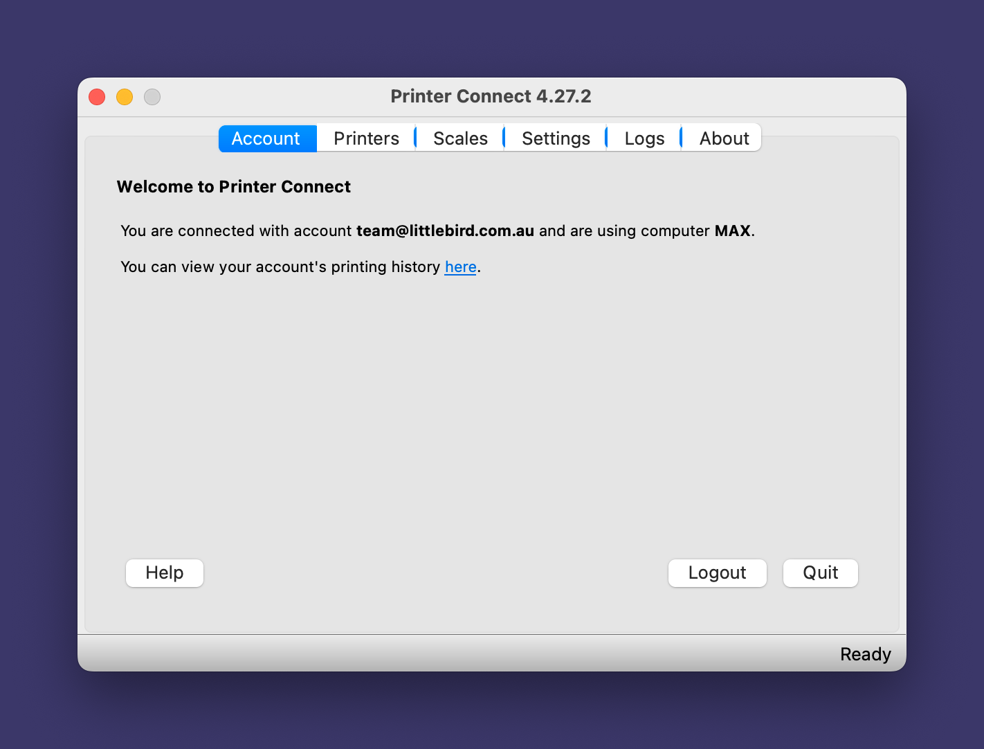Close the window with the red button

[x=97, y=97]
